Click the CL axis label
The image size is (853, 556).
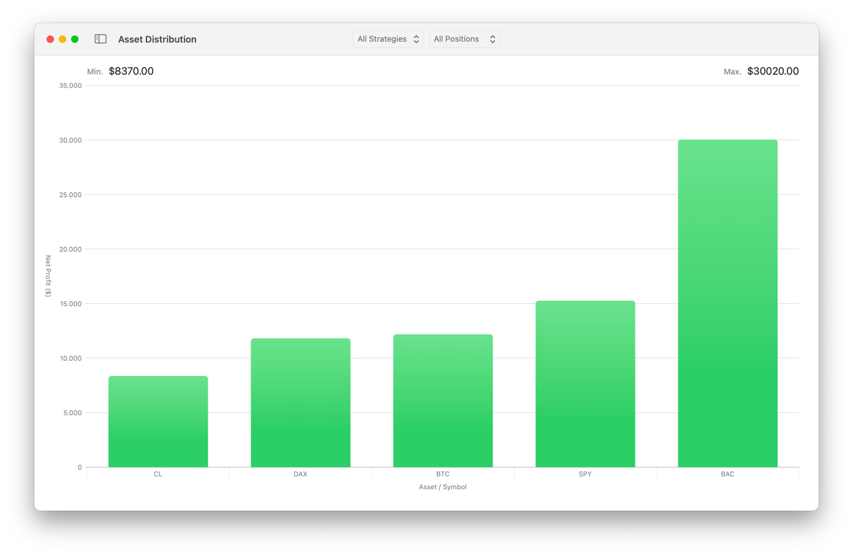coord(158,474)
